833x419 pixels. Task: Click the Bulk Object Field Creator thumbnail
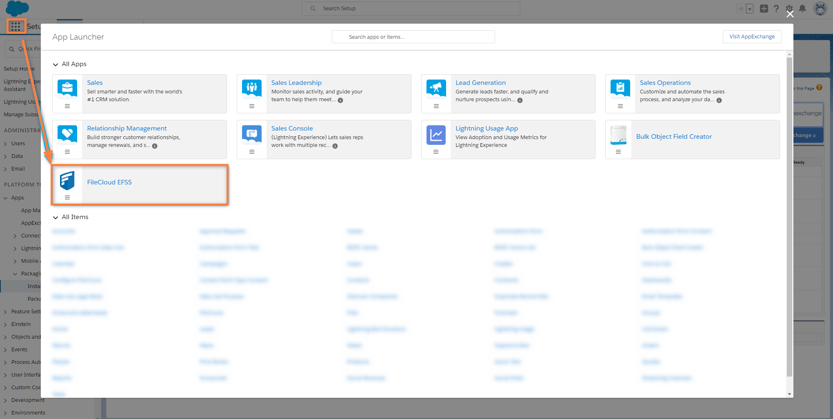pyautogui.click(x=618, y=135)
